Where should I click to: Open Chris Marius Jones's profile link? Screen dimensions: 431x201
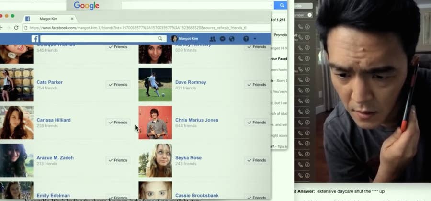click(197, 120)
